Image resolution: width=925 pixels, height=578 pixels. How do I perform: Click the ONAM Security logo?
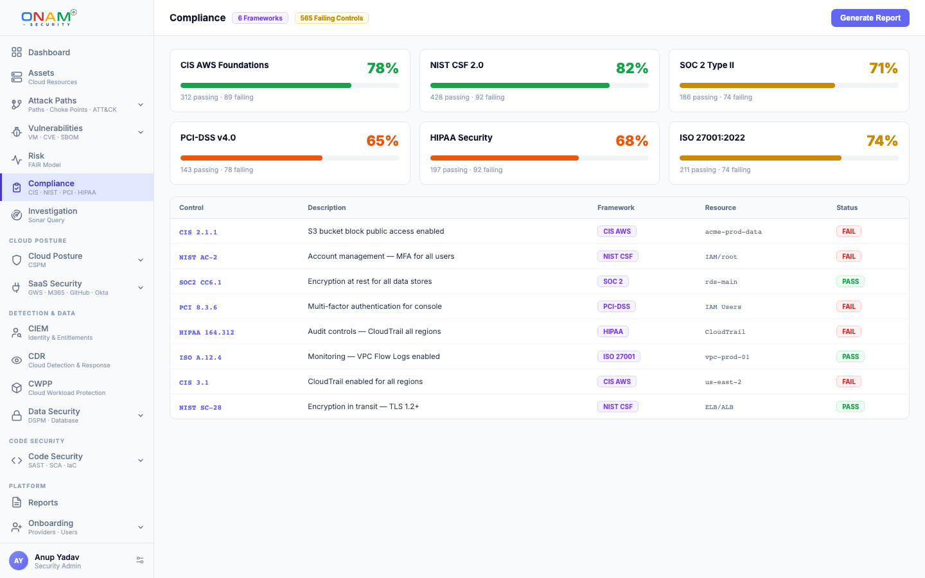pyautogui.click(x=49, y=17)
